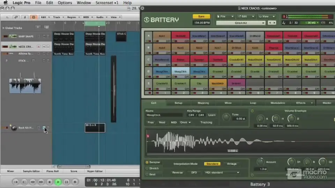Click the Next cell button
335x188 pixels.
click(162, 122)
